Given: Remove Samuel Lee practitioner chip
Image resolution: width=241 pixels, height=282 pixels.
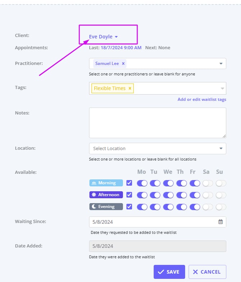Looking at the screenshot, I should point(123,64).
